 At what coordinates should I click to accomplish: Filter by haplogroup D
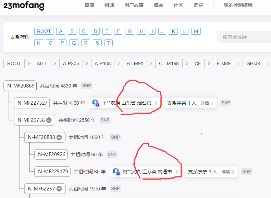[x=95, y=31]
